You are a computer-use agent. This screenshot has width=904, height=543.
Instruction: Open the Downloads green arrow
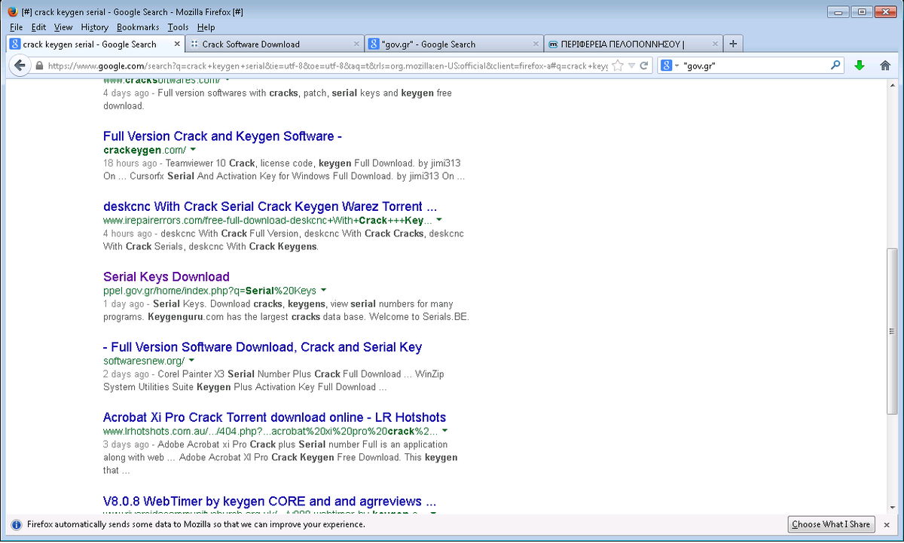[x=860, y=66]
